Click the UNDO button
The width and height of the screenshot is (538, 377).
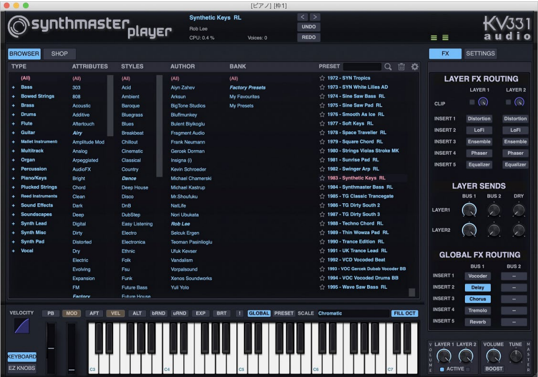[308, 27]
